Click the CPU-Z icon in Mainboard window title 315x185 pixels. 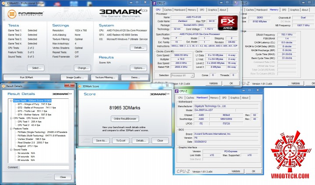(177, 91)
